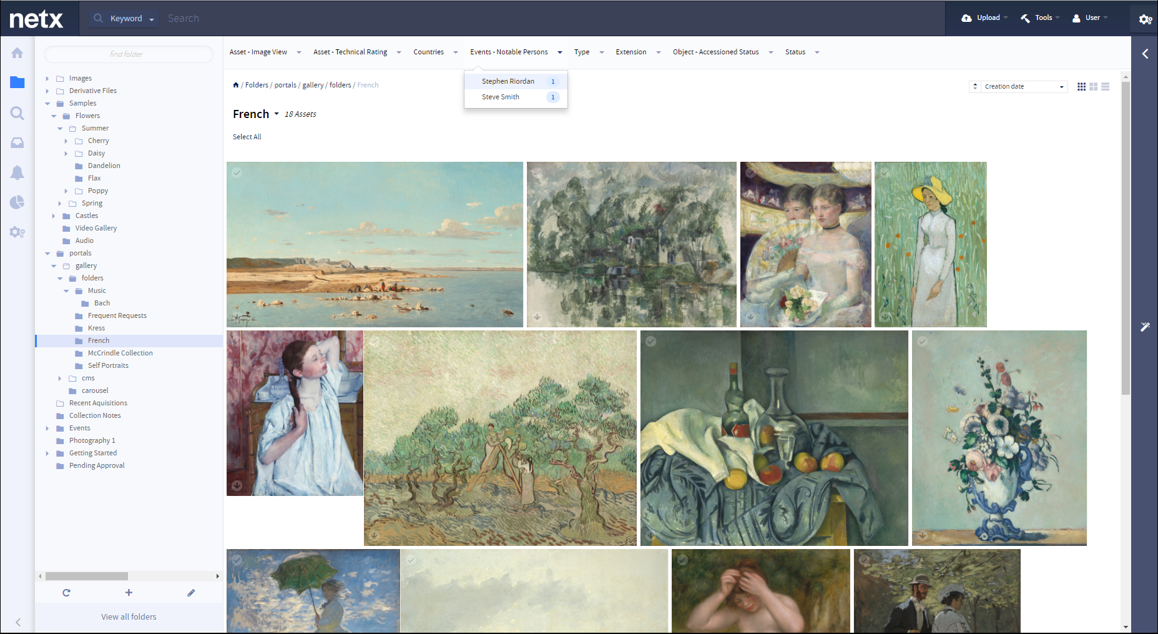Screen dimensions: 1158x634
Task: Select the flower vase painting checkbox
Action: 922,341
